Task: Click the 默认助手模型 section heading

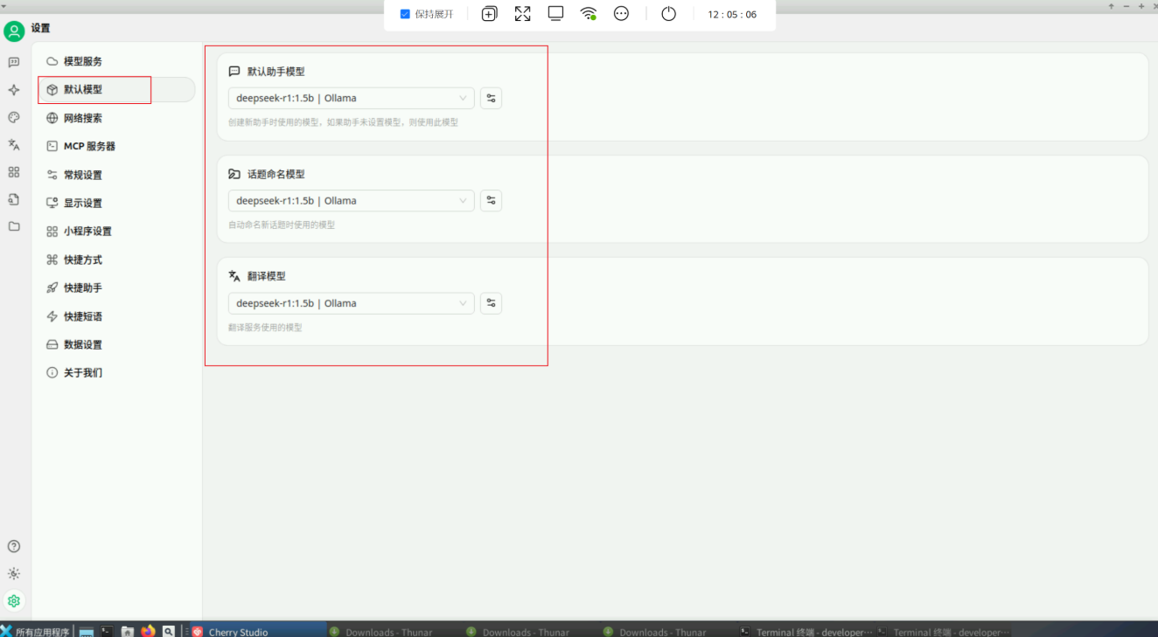Action: click(x=276, y=72)
